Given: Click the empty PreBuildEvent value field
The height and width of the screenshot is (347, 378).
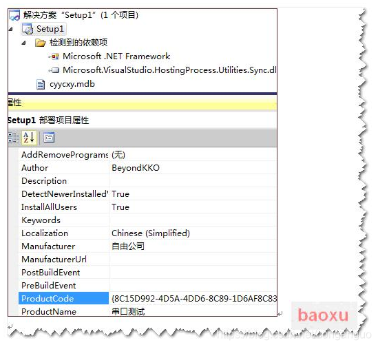Looking at the screenshot, I should tap(193, 285).
